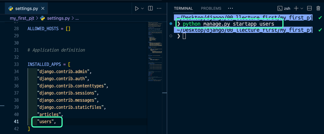Click the python startapp users command
The image size is (324, 134).
(x=228, y=24)
